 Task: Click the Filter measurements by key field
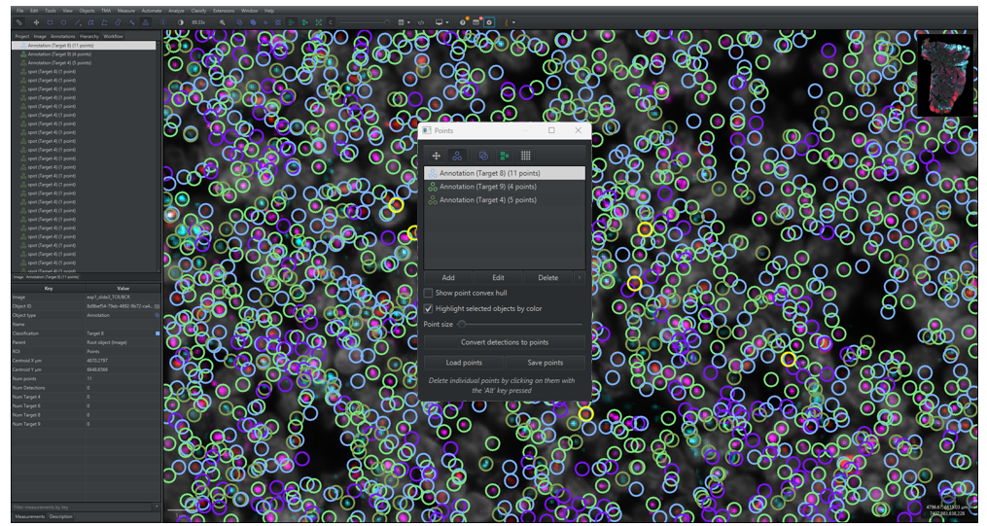[82, 507]
